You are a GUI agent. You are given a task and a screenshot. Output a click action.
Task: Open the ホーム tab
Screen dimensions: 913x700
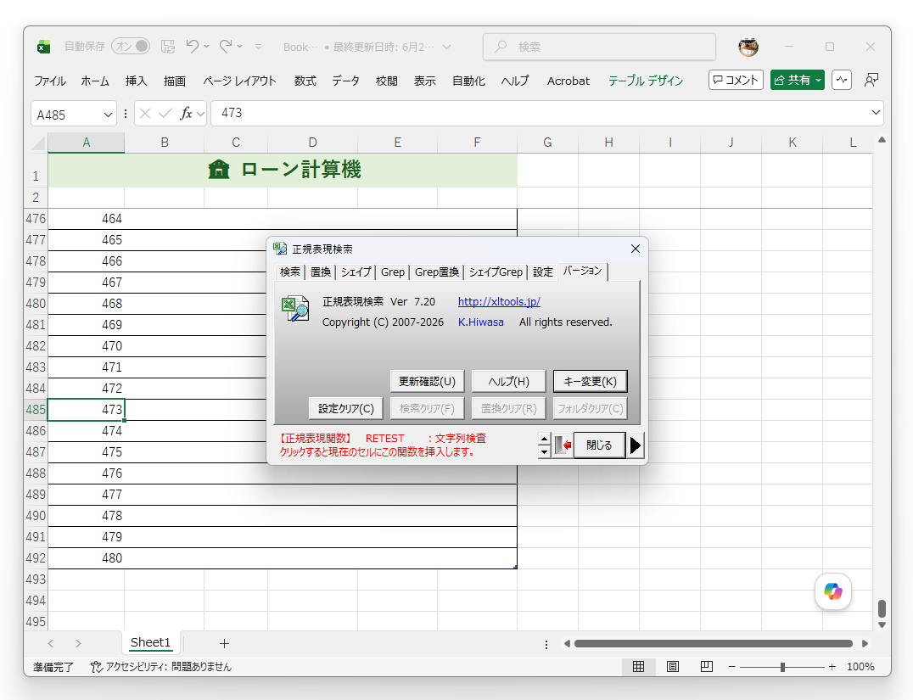coord(95,81)
